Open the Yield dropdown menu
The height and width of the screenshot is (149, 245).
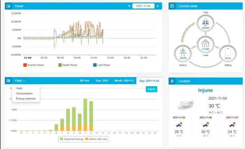pyautogui.click(x=20, y=81)
